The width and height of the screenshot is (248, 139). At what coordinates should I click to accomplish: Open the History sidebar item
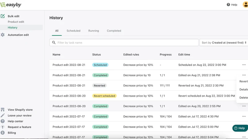point(12,27)
